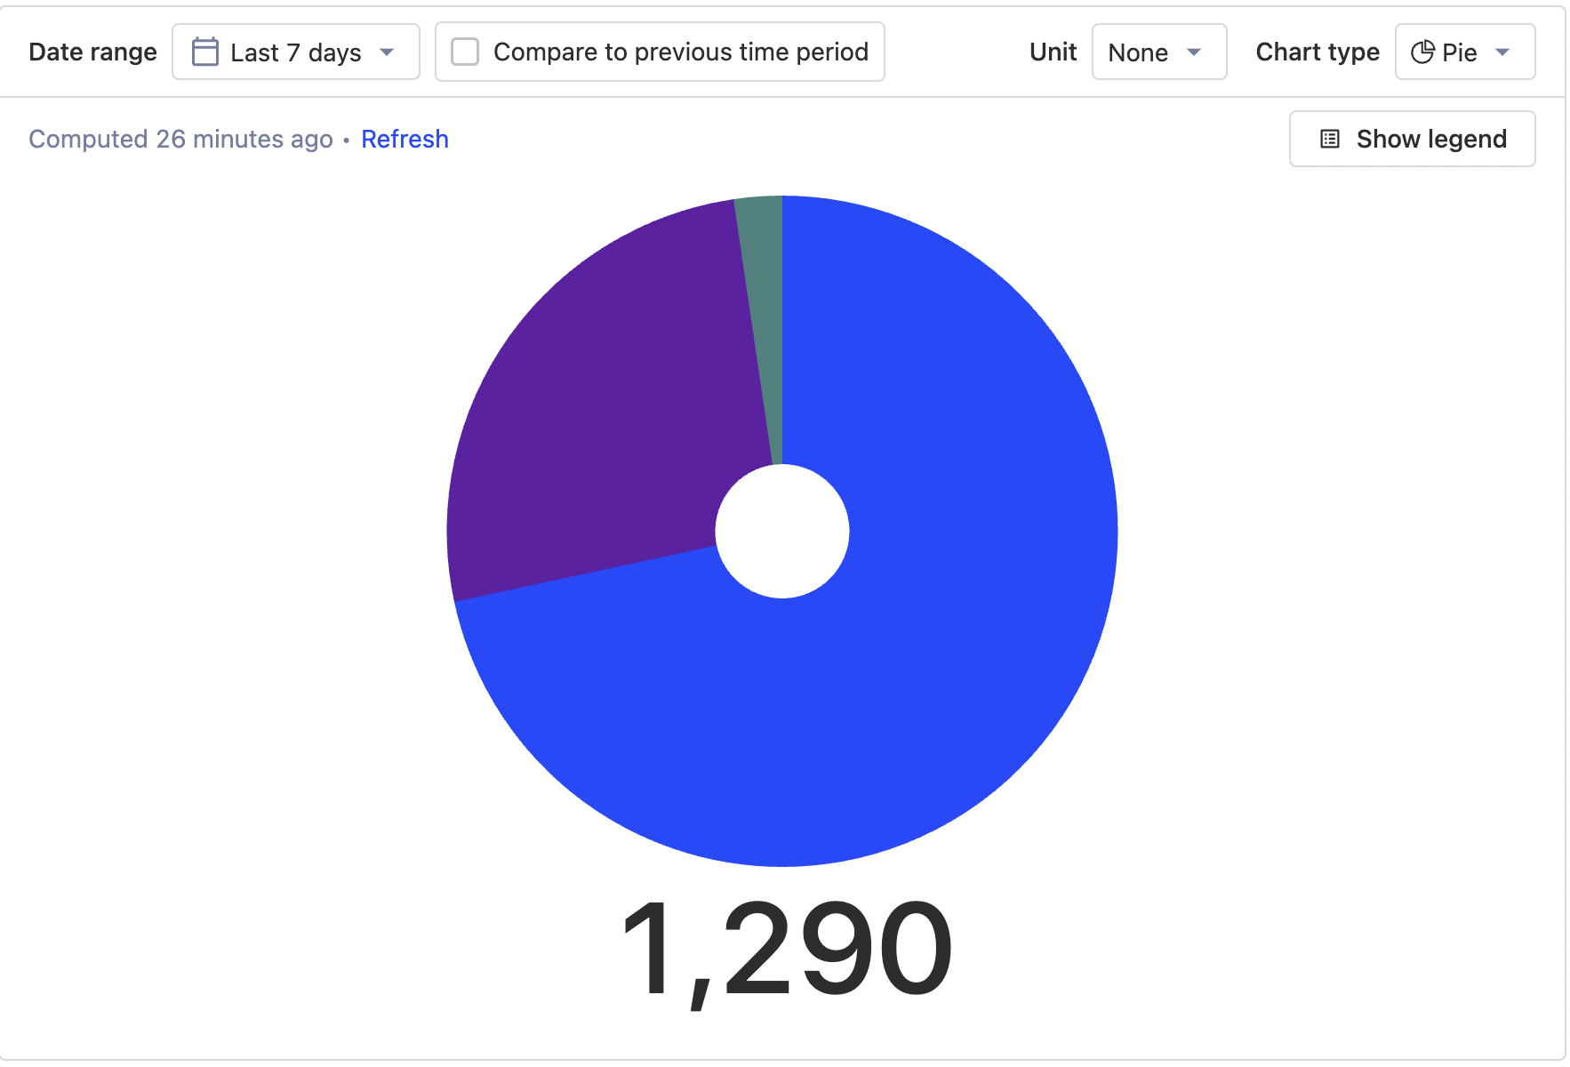Click the Show legend button
Viewport: 1570px width, 1067px height.
click(1412, 139)
